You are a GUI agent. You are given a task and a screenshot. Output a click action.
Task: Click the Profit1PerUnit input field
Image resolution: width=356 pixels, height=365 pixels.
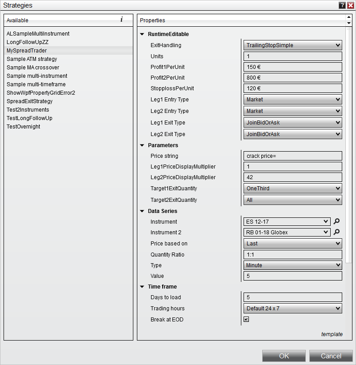click(293, 67)
